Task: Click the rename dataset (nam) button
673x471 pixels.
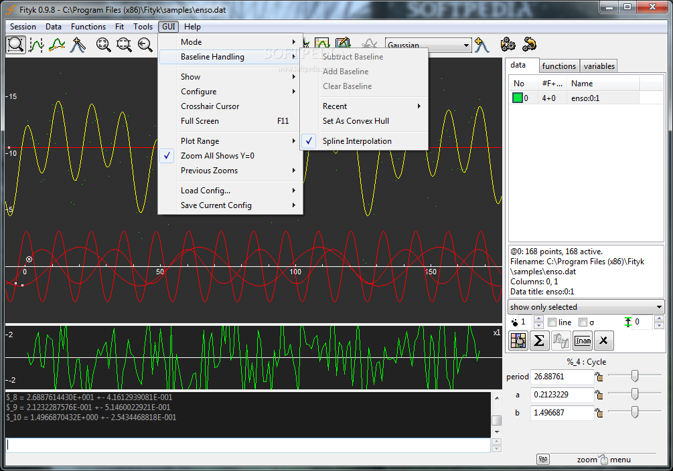Action: tap(583, 341)
